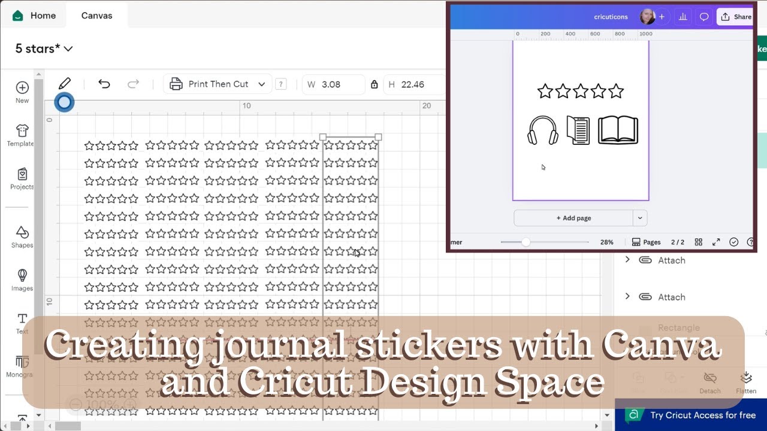Click the down arrow of the left sidebar scrollbar
The height and width of the screenshot is (431, 767).
pos(39,415)
